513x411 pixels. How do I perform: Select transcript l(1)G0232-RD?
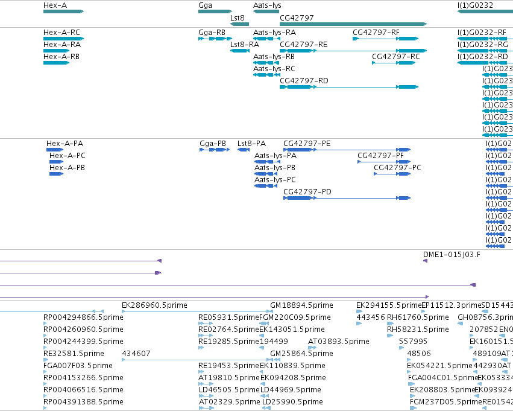[x=485, y=63]
